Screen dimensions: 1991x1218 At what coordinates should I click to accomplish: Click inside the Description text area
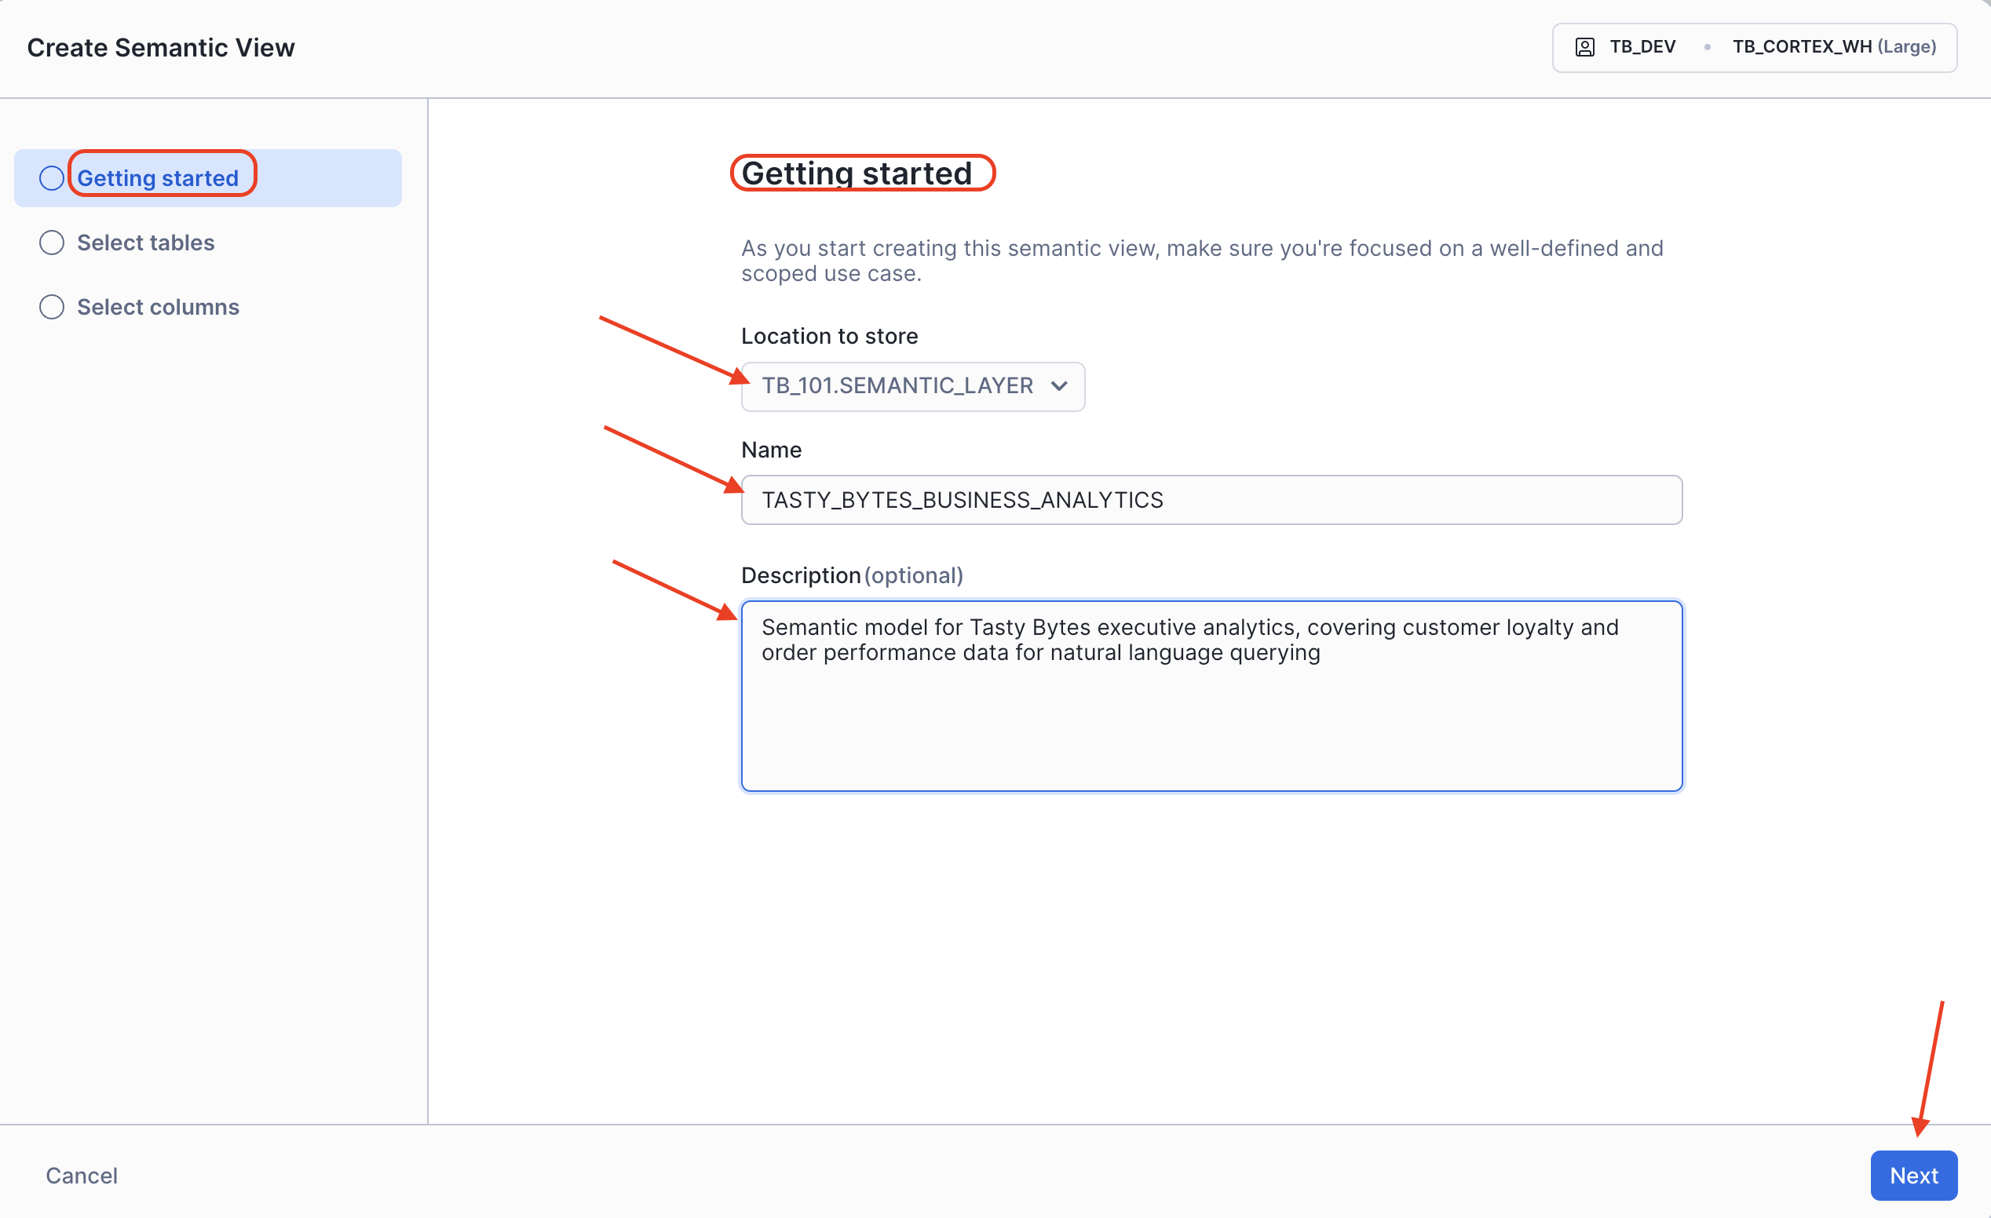pos(1211,719)
